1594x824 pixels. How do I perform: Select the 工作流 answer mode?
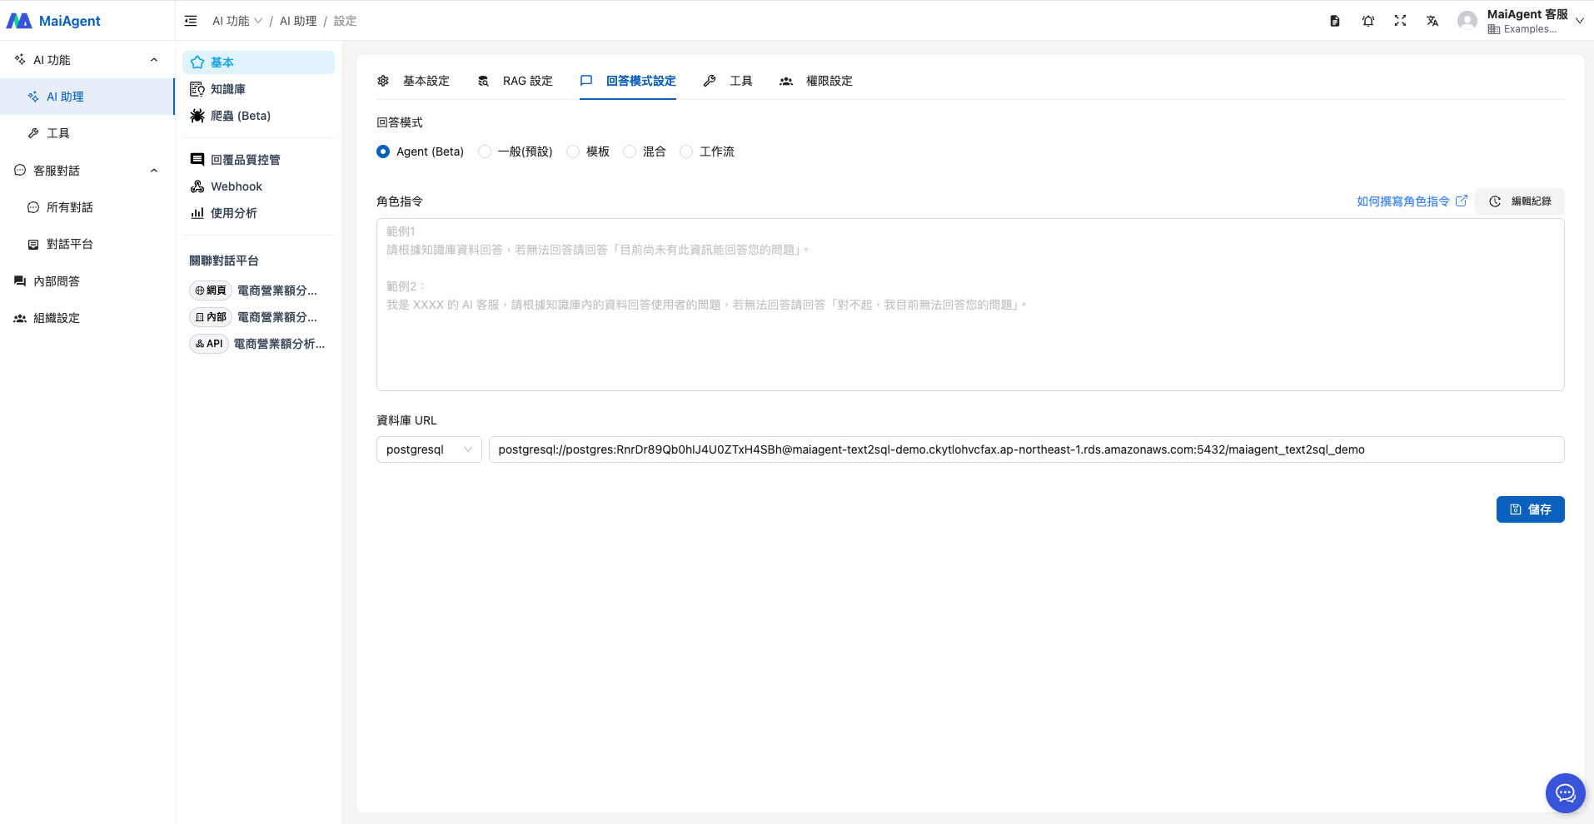(686, 151)
